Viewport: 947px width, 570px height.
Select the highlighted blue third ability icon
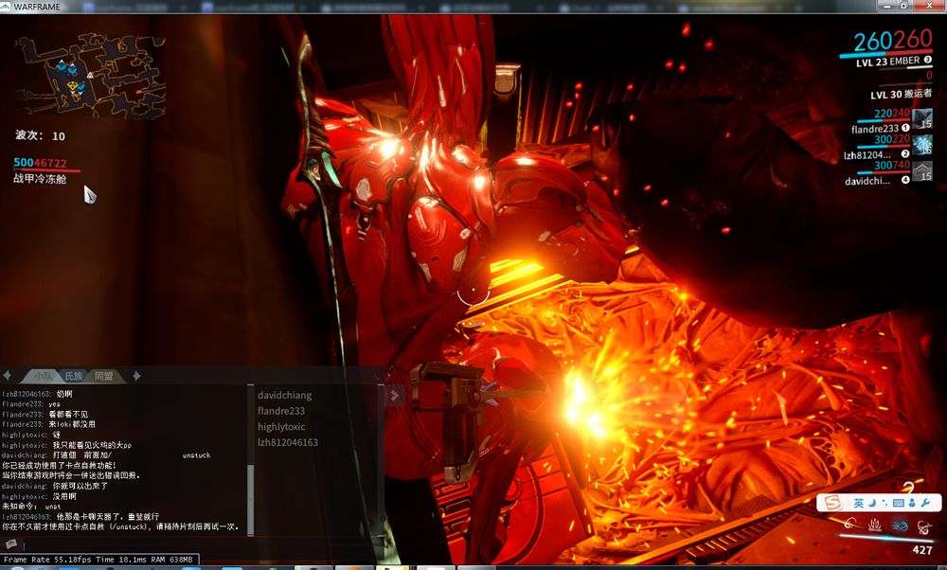coord(900,525)
